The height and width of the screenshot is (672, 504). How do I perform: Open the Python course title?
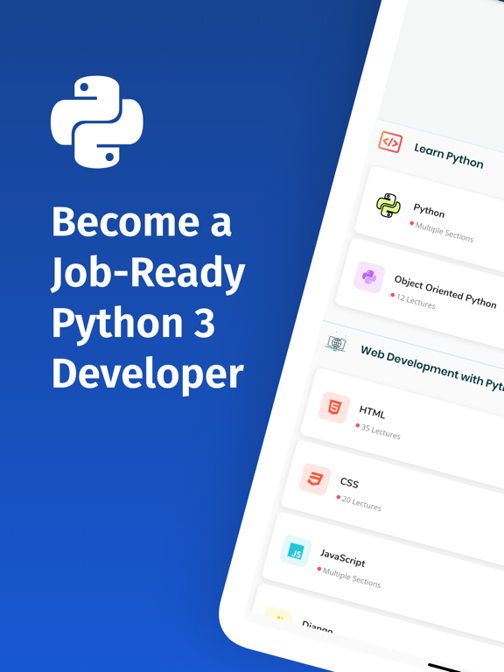point(429,210)
